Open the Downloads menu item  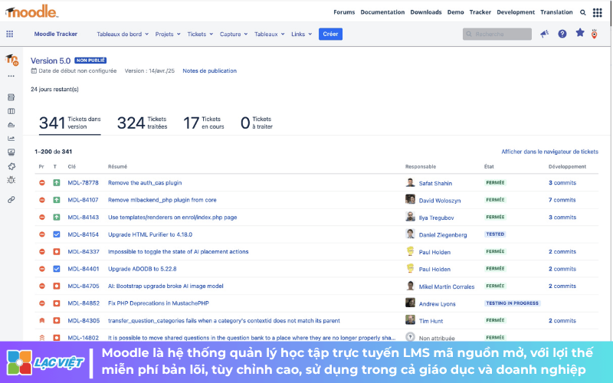tap(426, 12)
